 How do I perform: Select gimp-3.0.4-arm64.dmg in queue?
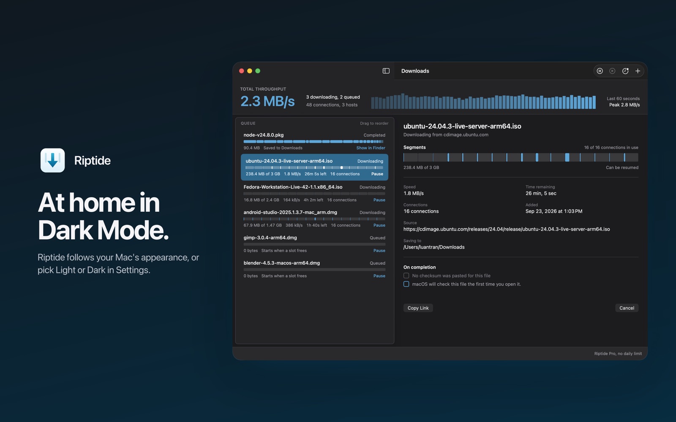314,244
